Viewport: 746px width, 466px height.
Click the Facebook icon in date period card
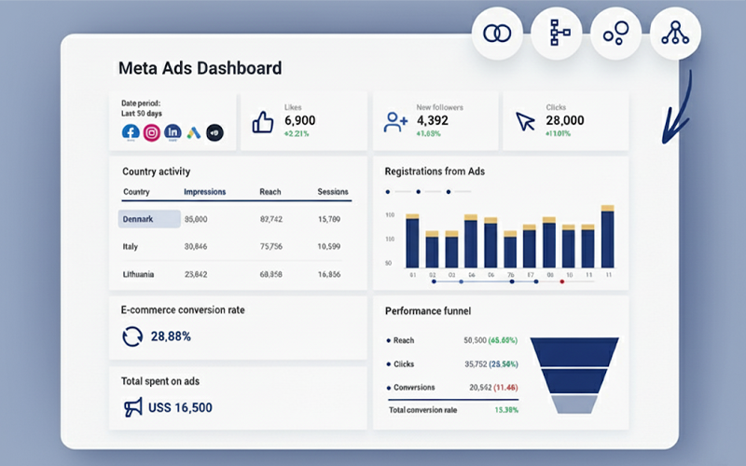click(131, 132)
